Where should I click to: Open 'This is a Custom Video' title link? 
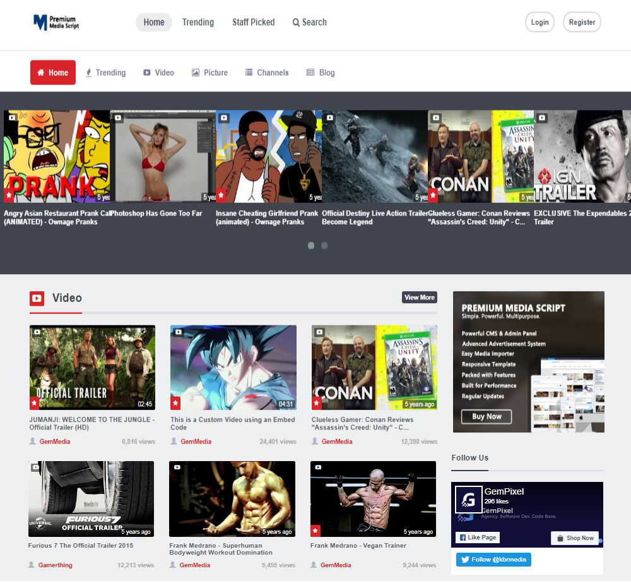coord(233,423)
